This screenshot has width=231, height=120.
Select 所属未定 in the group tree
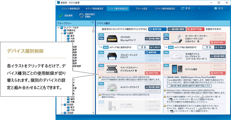pyautogui.click(x=71, y=31)
